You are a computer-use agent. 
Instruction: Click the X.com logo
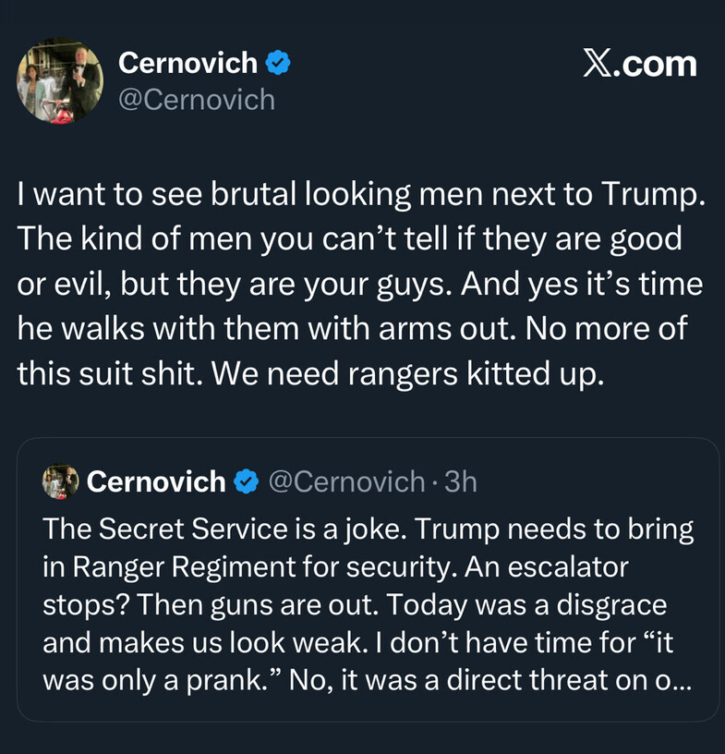[x=640, y=64]
